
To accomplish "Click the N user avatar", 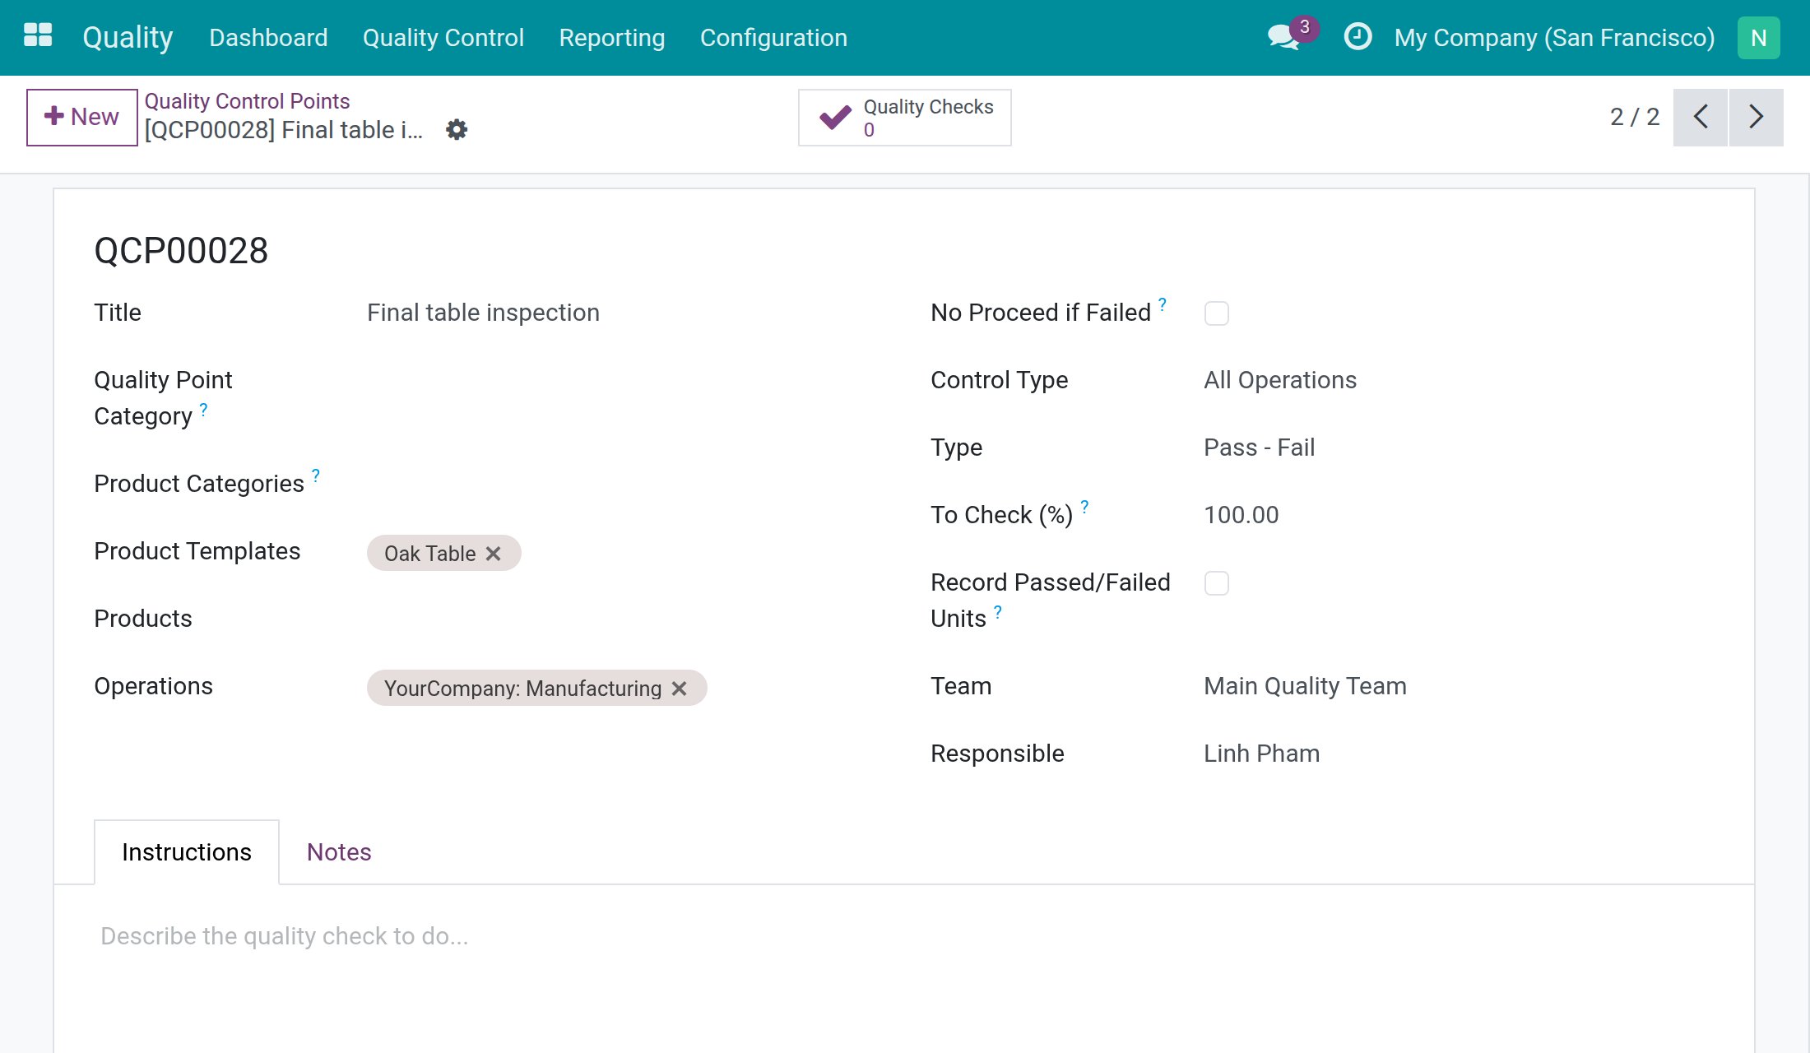I will (1758, 38).
